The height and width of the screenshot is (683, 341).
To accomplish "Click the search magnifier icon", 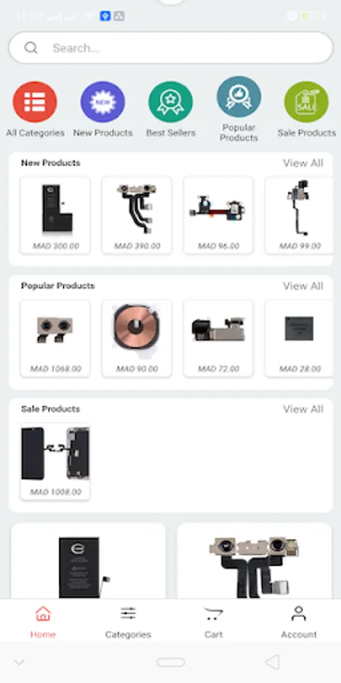I will click(x=31, y=48).
